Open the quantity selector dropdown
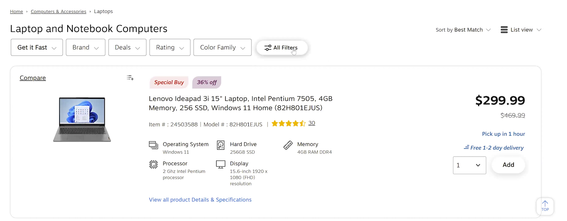This screenshot has height=221, width=567. coord(469,165)
